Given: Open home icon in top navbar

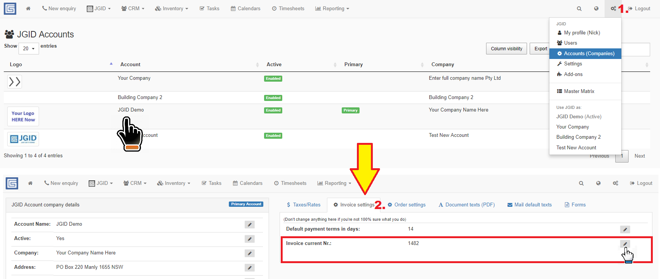Looking at the screenshot, I should coord(28,8).
